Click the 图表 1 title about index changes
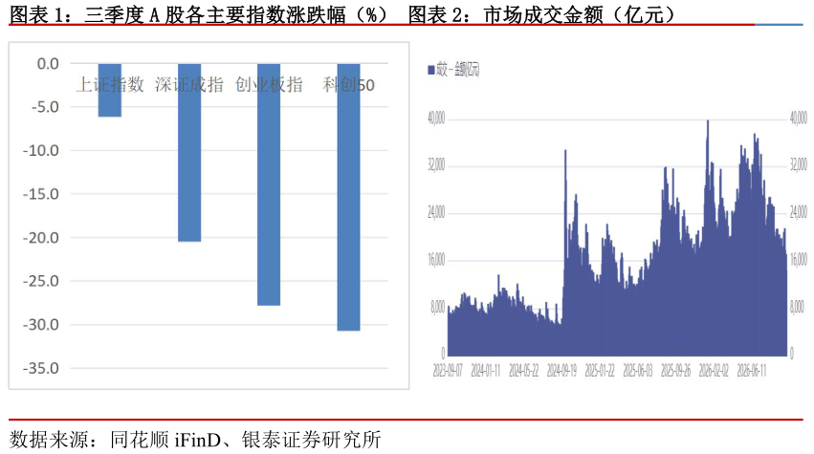The width and height of the screenshot is (814, 454). (x=198, y=14)
